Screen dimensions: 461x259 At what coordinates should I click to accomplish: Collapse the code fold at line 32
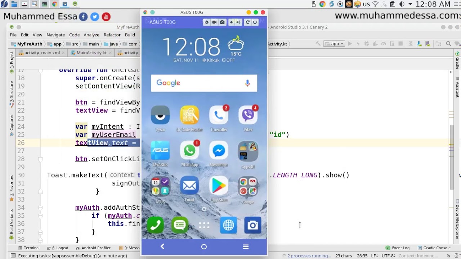coord(40,191)
